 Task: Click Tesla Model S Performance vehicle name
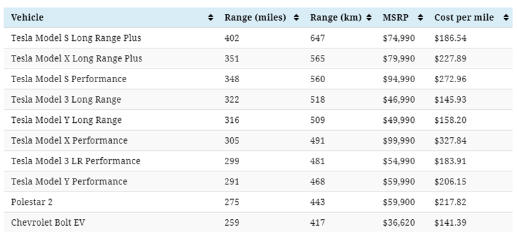click(x=69, y=79)
